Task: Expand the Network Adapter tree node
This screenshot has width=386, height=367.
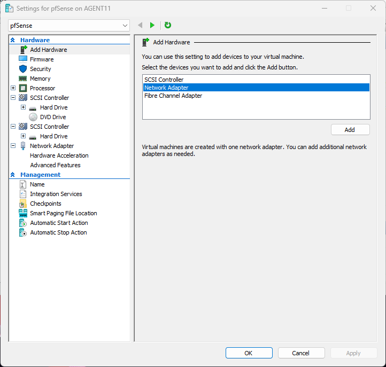Action: tap(13, 146)
